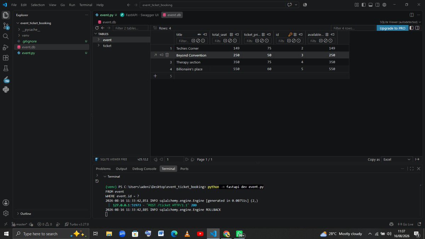Split the editor right
Screen dimensions: 425x239
[412, 15]
